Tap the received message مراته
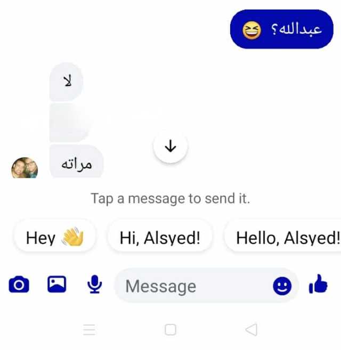 point(76,161)
